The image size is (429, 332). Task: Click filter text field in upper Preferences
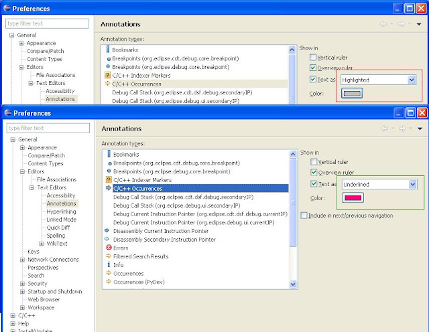47,23
